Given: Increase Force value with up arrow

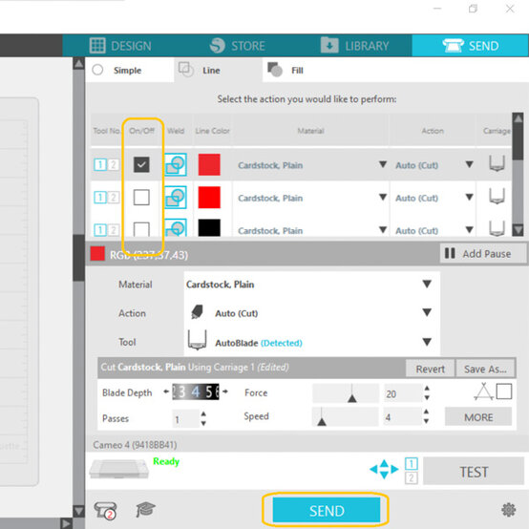Looking at the screenshot, I should point(427,388).
